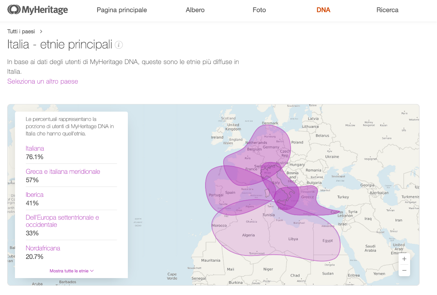Open the info icon beside the title

point(119,45)
